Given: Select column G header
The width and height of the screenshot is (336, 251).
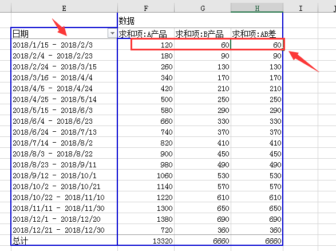Looking at the screenshot, I should pos(203,8).
